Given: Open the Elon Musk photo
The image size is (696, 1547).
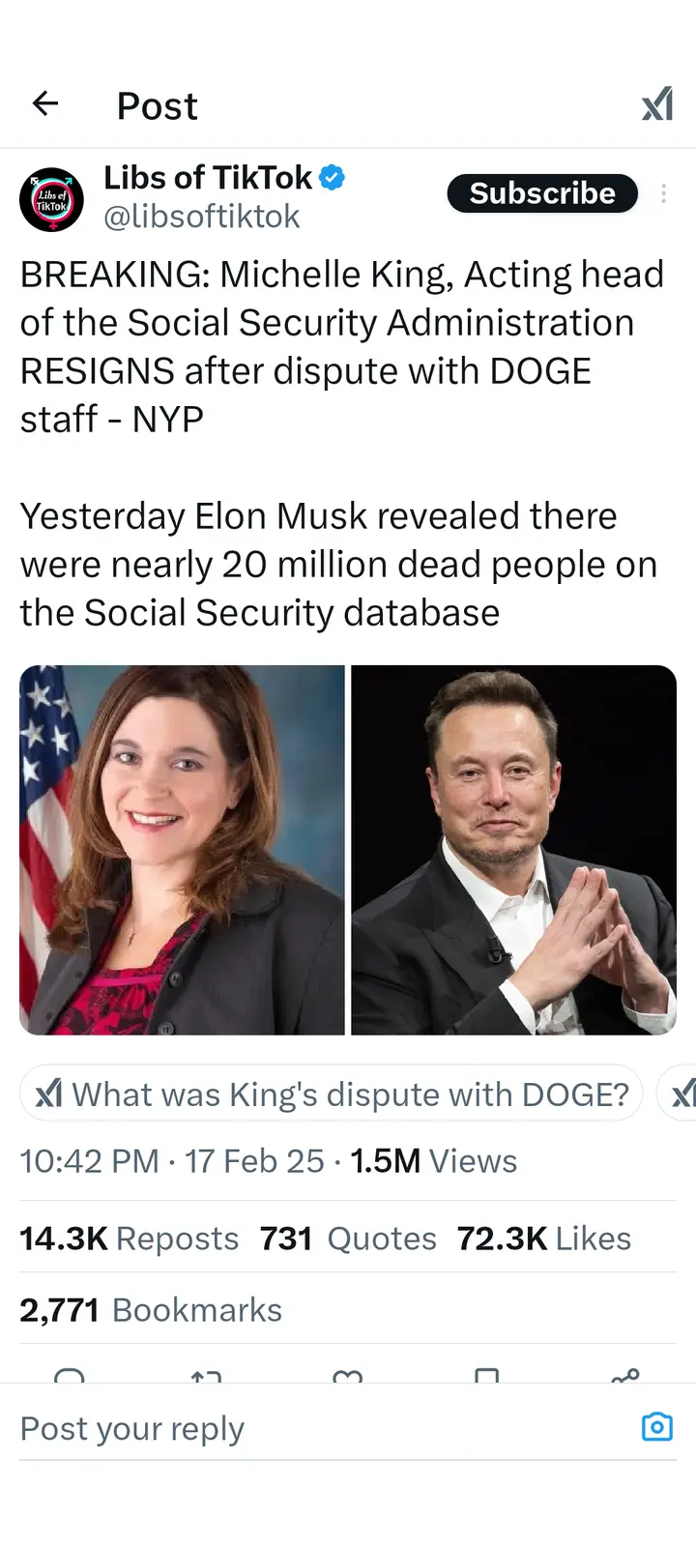Looking at the screenshot, I should pyautogui.click(x=513, y=850).
